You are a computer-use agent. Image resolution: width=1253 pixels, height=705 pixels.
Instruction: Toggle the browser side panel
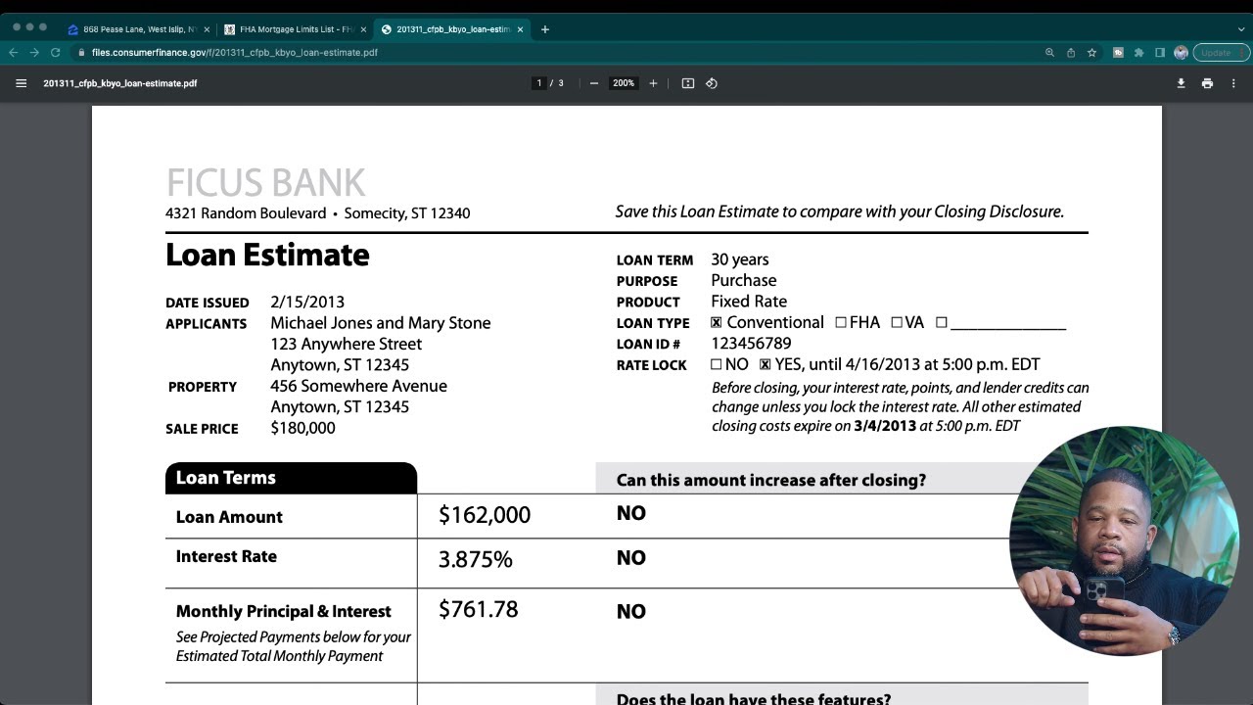pyautogui.click(x=1160, y=52)
